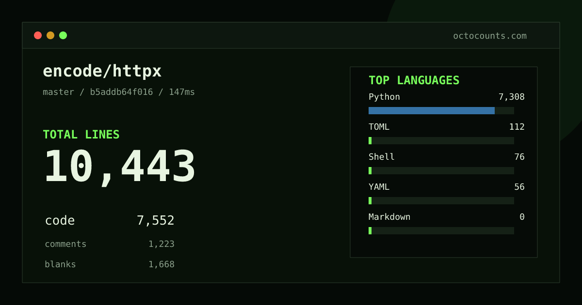Click the YAML language label
The image size is (582, 305).
[x=379, y=187]
